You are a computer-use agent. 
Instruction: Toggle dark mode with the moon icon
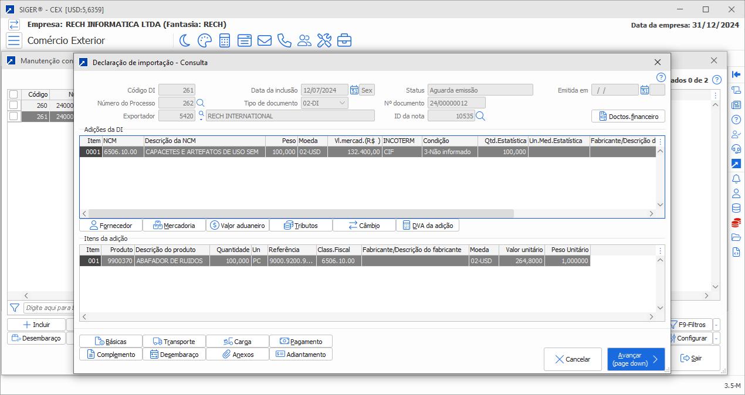185,40
